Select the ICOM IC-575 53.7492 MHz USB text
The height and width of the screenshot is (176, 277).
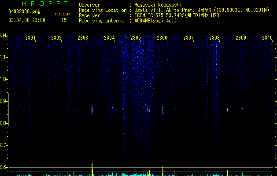tap(177, 15)
